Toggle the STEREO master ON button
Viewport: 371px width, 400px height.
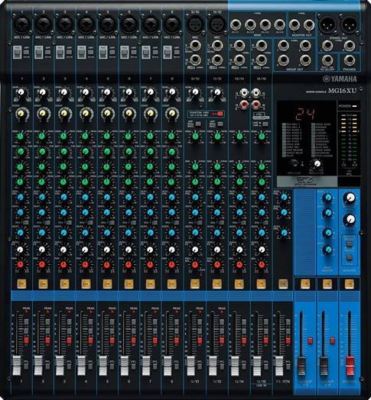tap(349, 283)
